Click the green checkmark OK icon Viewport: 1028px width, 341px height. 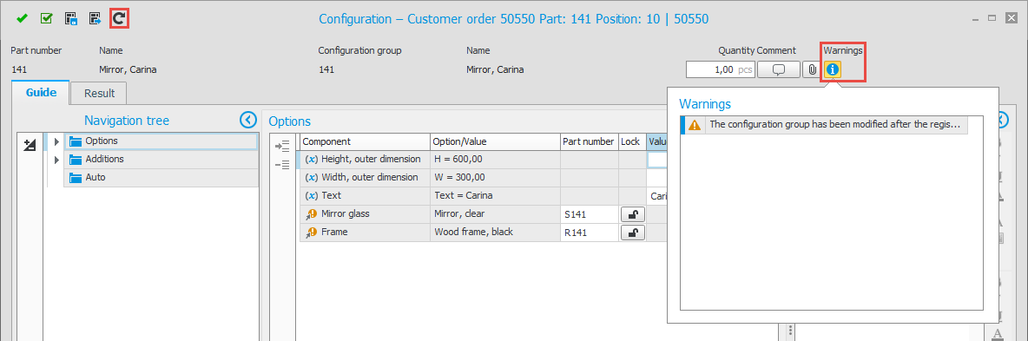(x=22, y=18)
